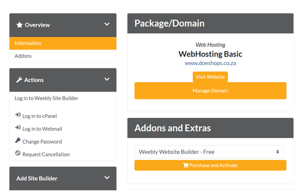The height and width of the screenshot is (193, 299).
Task: Click the Addons and Extras heading
Action: 173,128
